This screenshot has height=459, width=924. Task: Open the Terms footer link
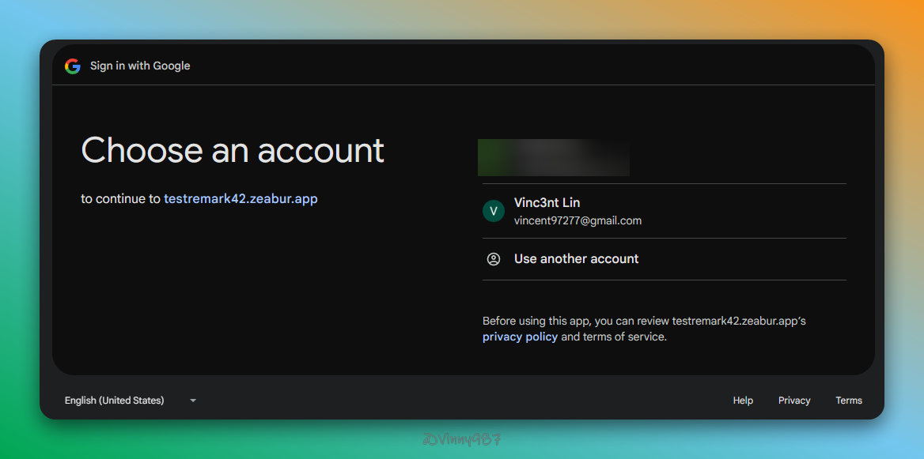pos(849,401)
